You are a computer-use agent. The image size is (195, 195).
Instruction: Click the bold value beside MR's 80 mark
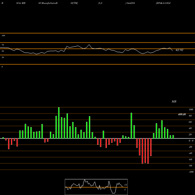pyautogui.click(x=182, y=114)
